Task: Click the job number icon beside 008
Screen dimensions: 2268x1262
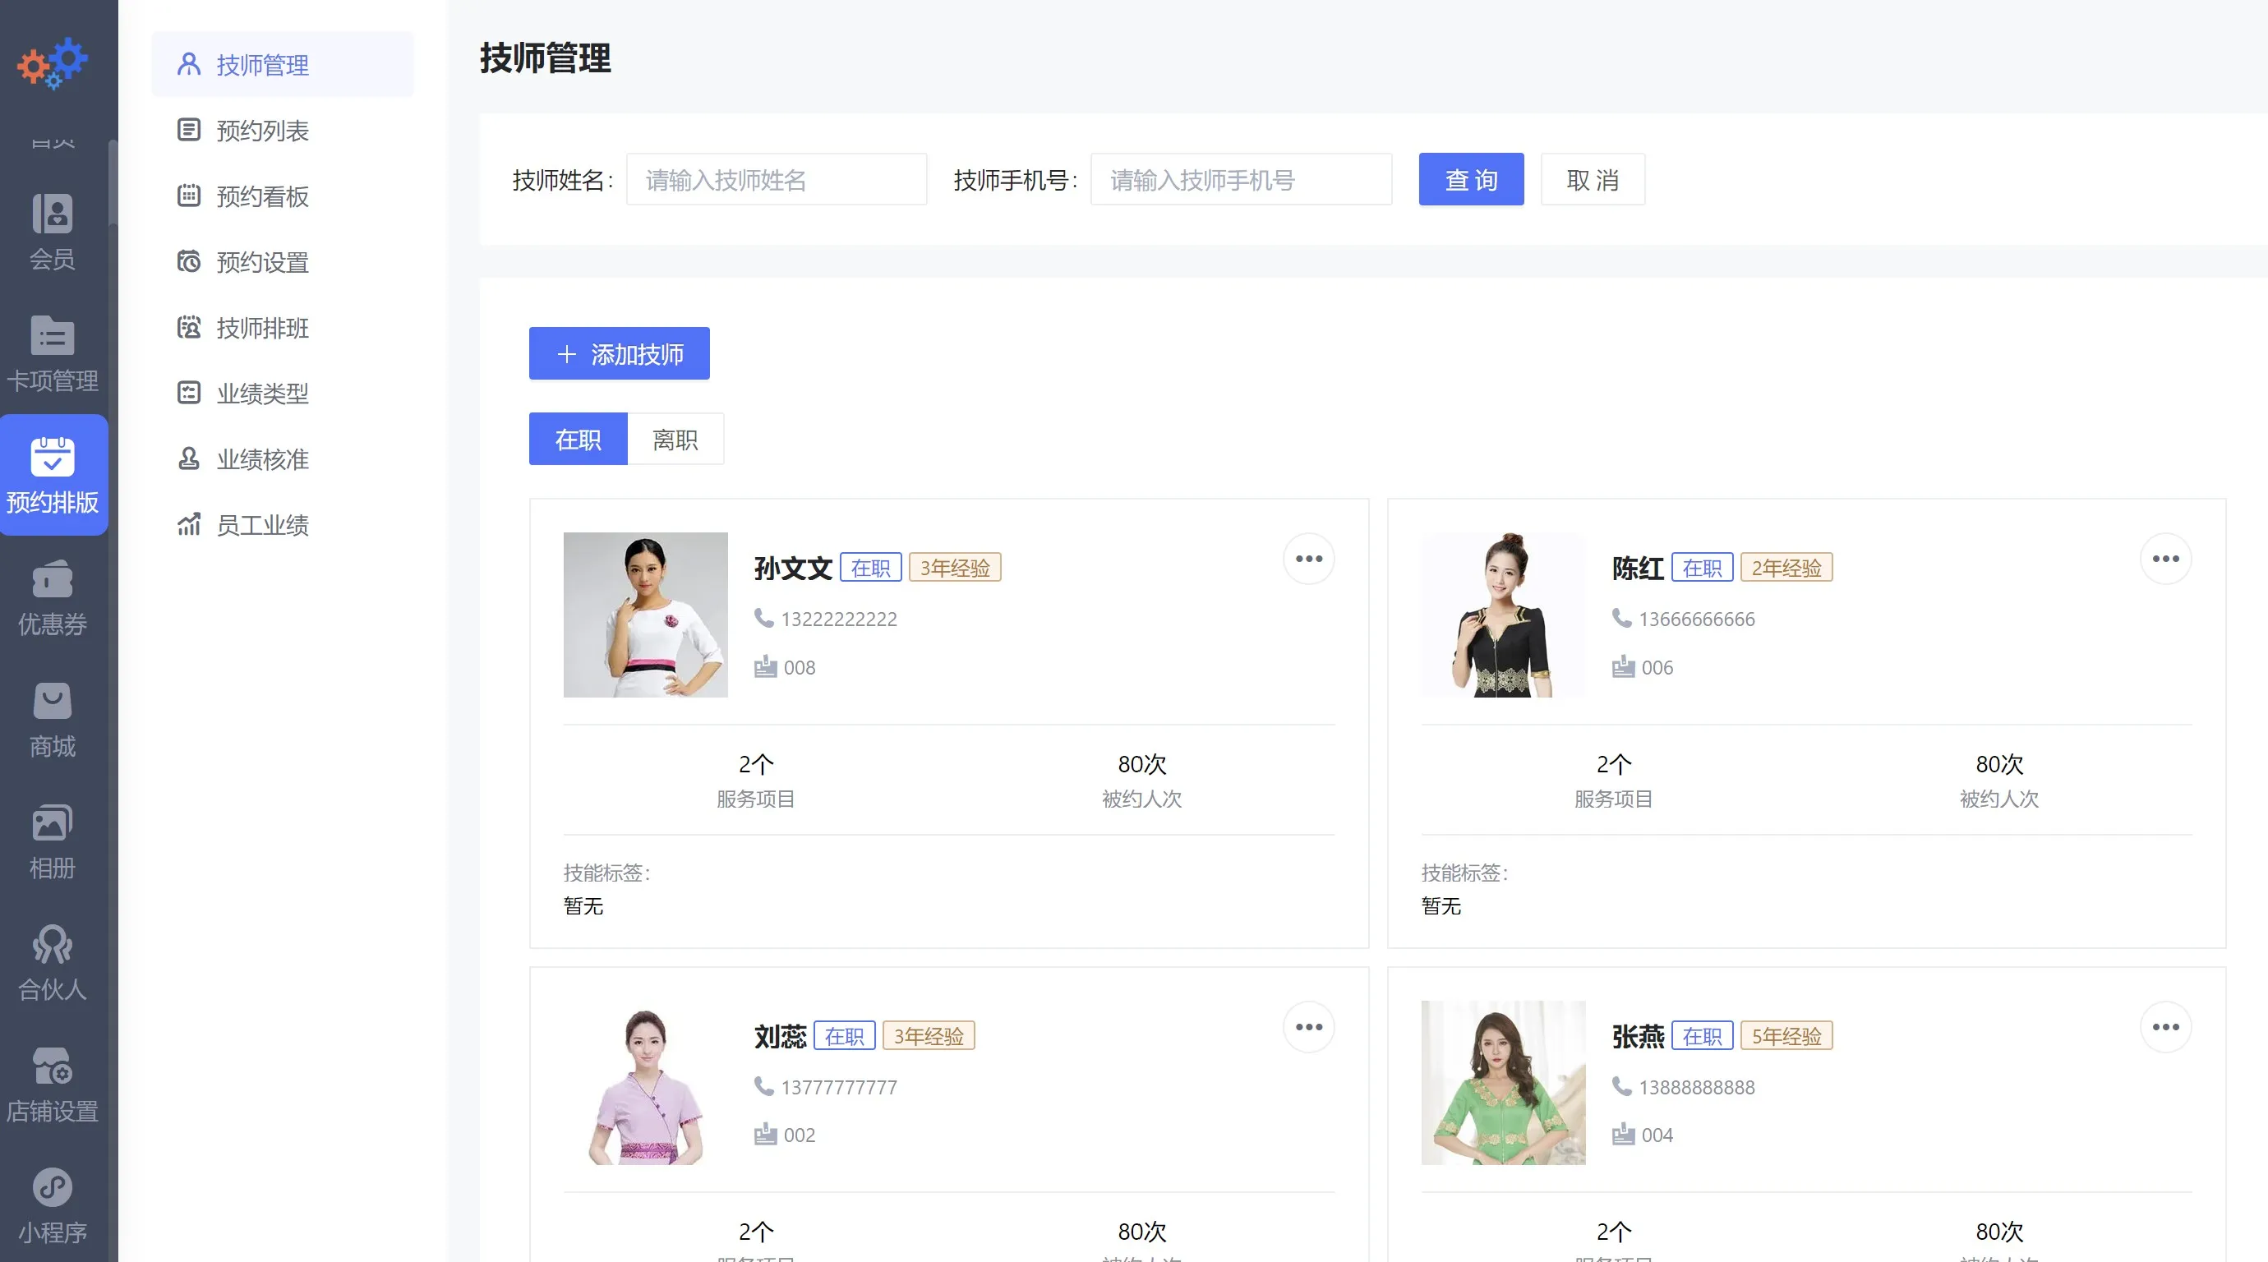Action: tap(765, 666)
